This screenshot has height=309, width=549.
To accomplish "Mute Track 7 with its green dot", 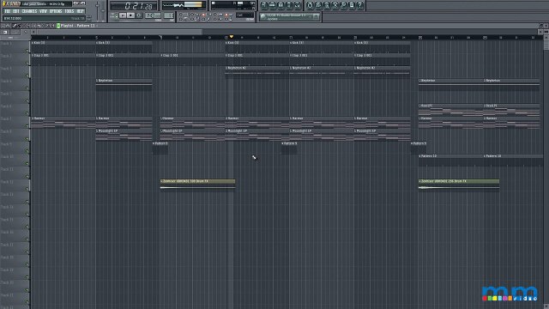I will [x=27, y=126].
